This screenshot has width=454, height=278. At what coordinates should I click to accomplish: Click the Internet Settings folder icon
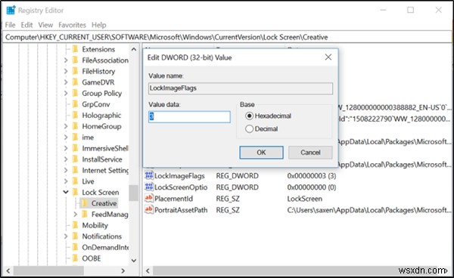click(x=75, y=170)
